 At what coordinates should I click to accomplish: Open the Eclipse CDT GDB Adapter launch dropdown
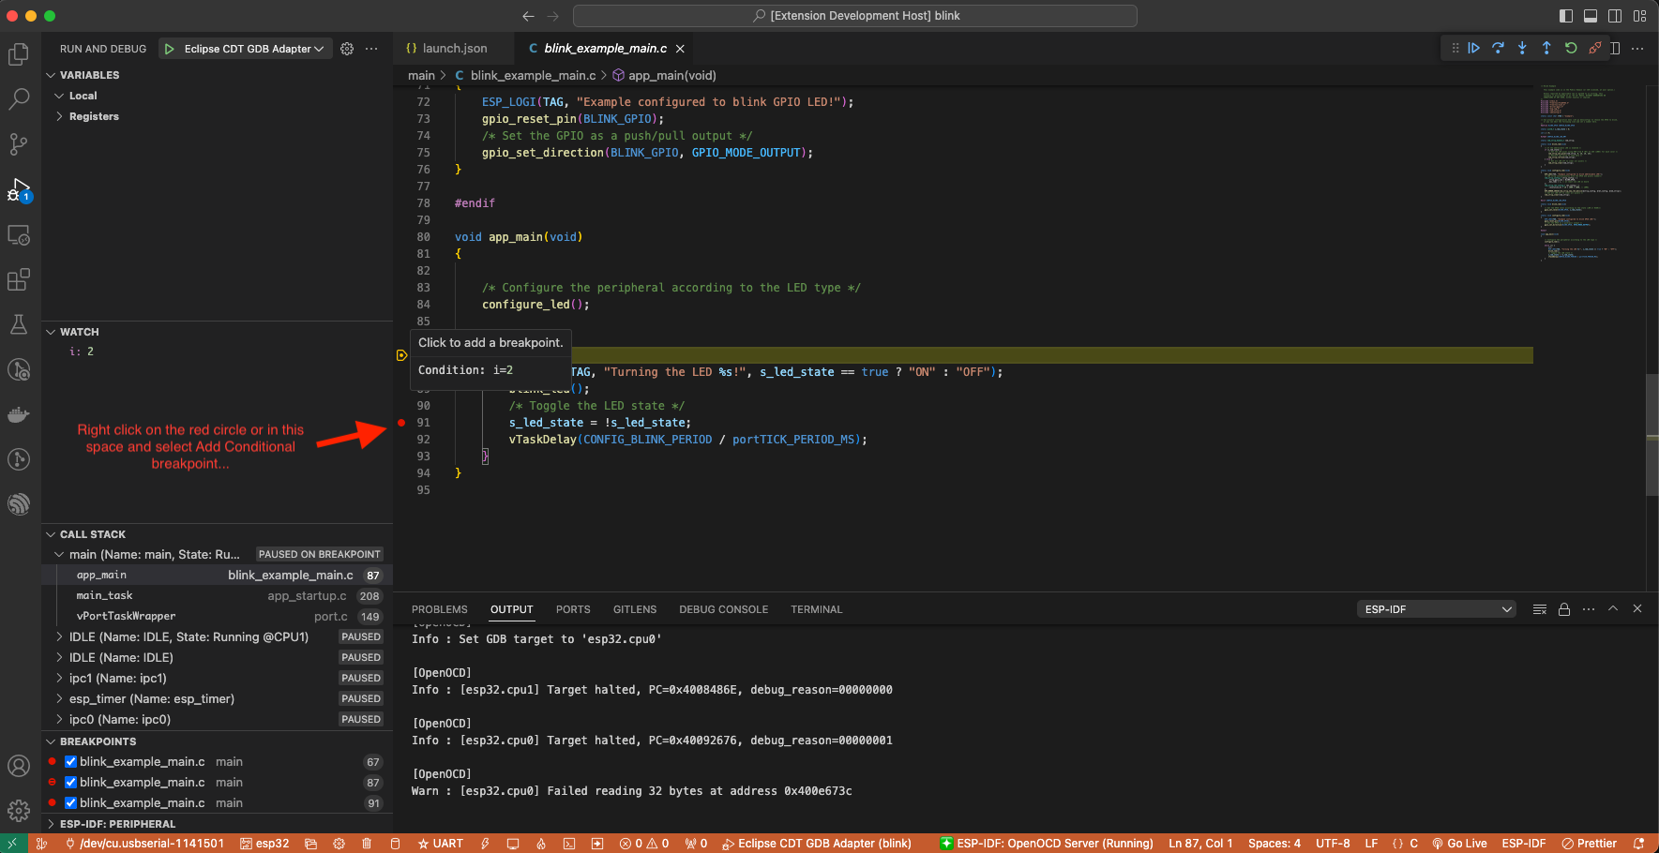(x=245, y=48)
